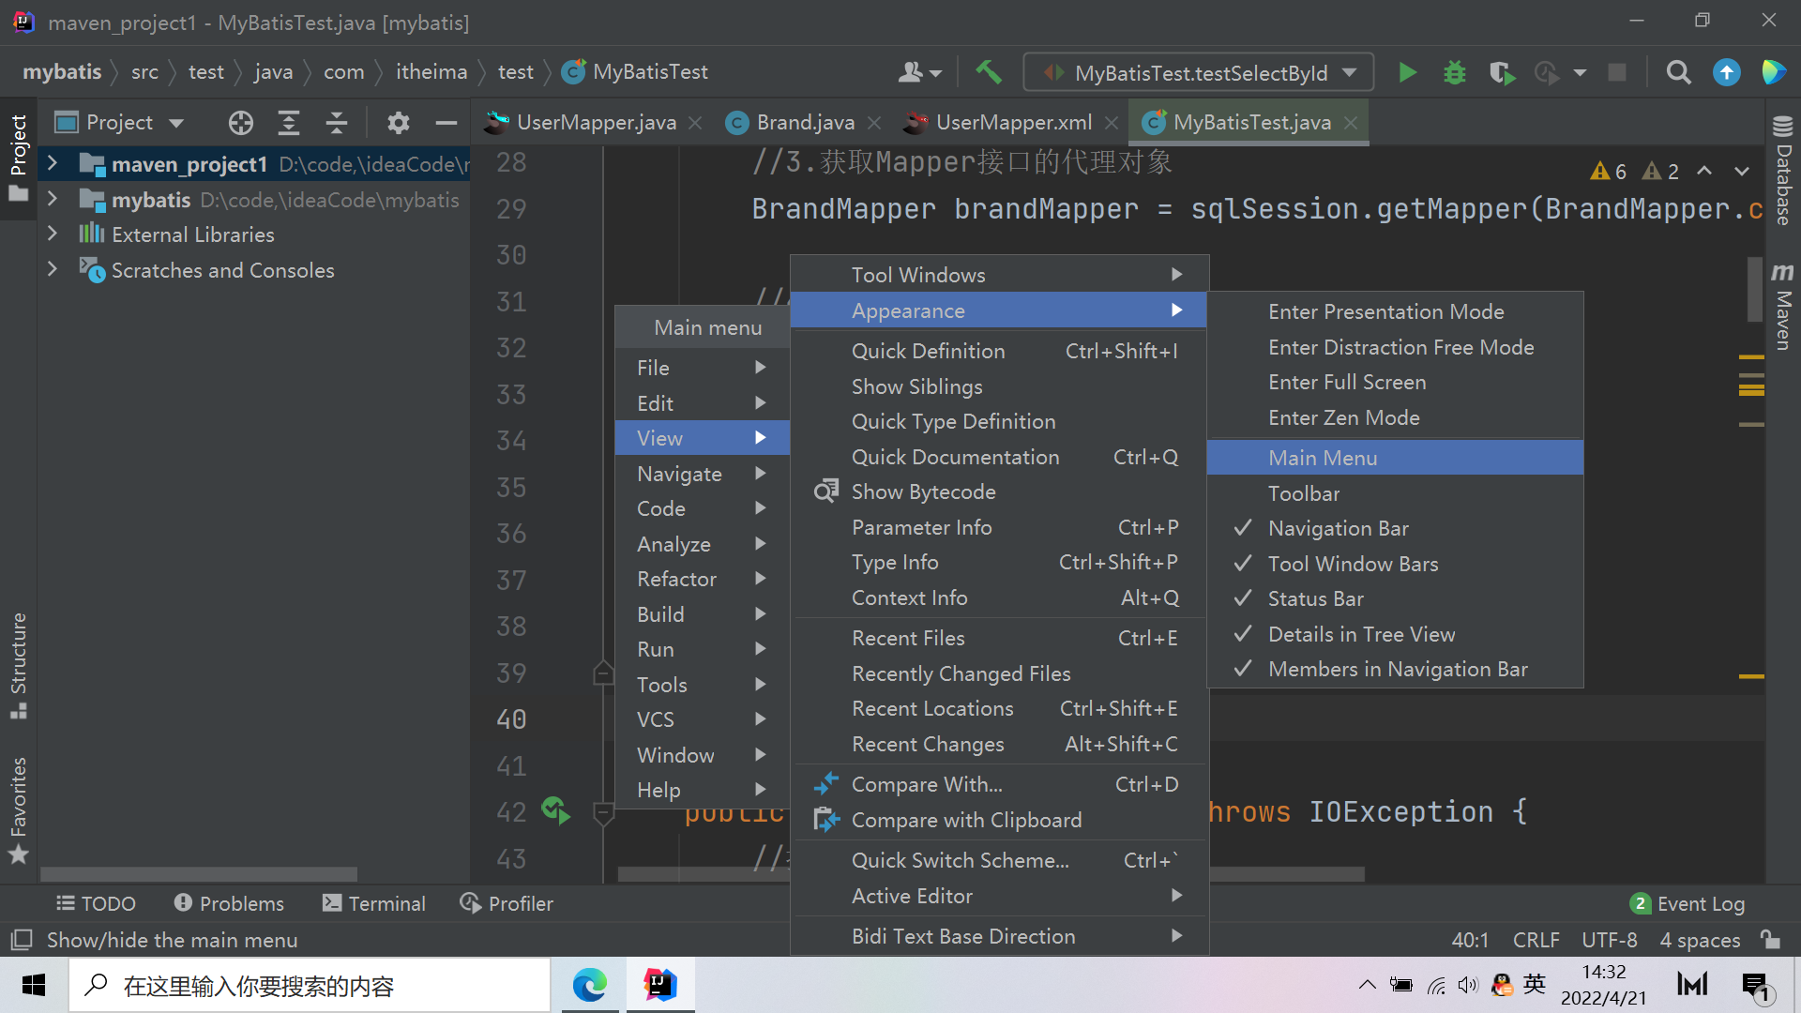Expand the maven_project1 tree node

point(53,164)
